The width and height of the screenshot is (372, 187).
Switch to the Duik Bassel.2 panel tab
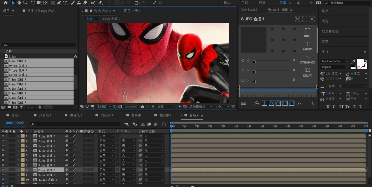coord(249,10)
